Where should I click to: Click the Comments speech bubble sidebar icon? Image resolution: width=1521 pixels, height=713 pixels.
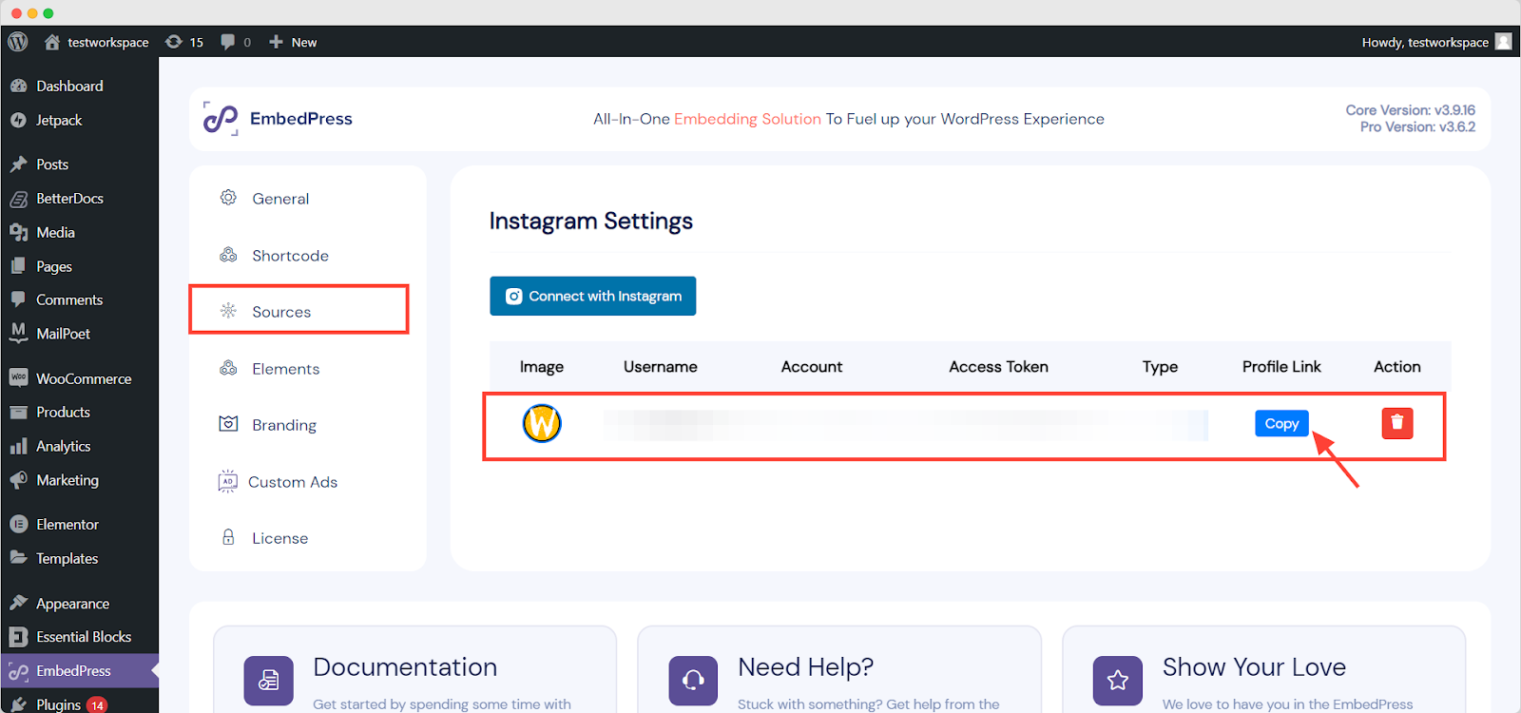[x=18, y=299]
